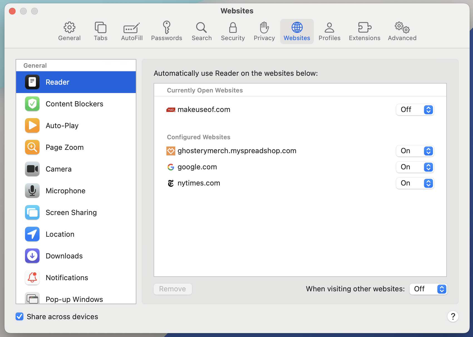Open the Extensions settings tab
Image resolution: width=473 pixels, height=337 pixels.
[x=364, y=31]
